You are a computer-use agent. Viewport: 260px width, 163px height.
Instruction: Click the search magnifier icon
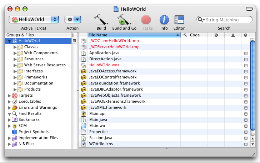(x=200, y=20)
